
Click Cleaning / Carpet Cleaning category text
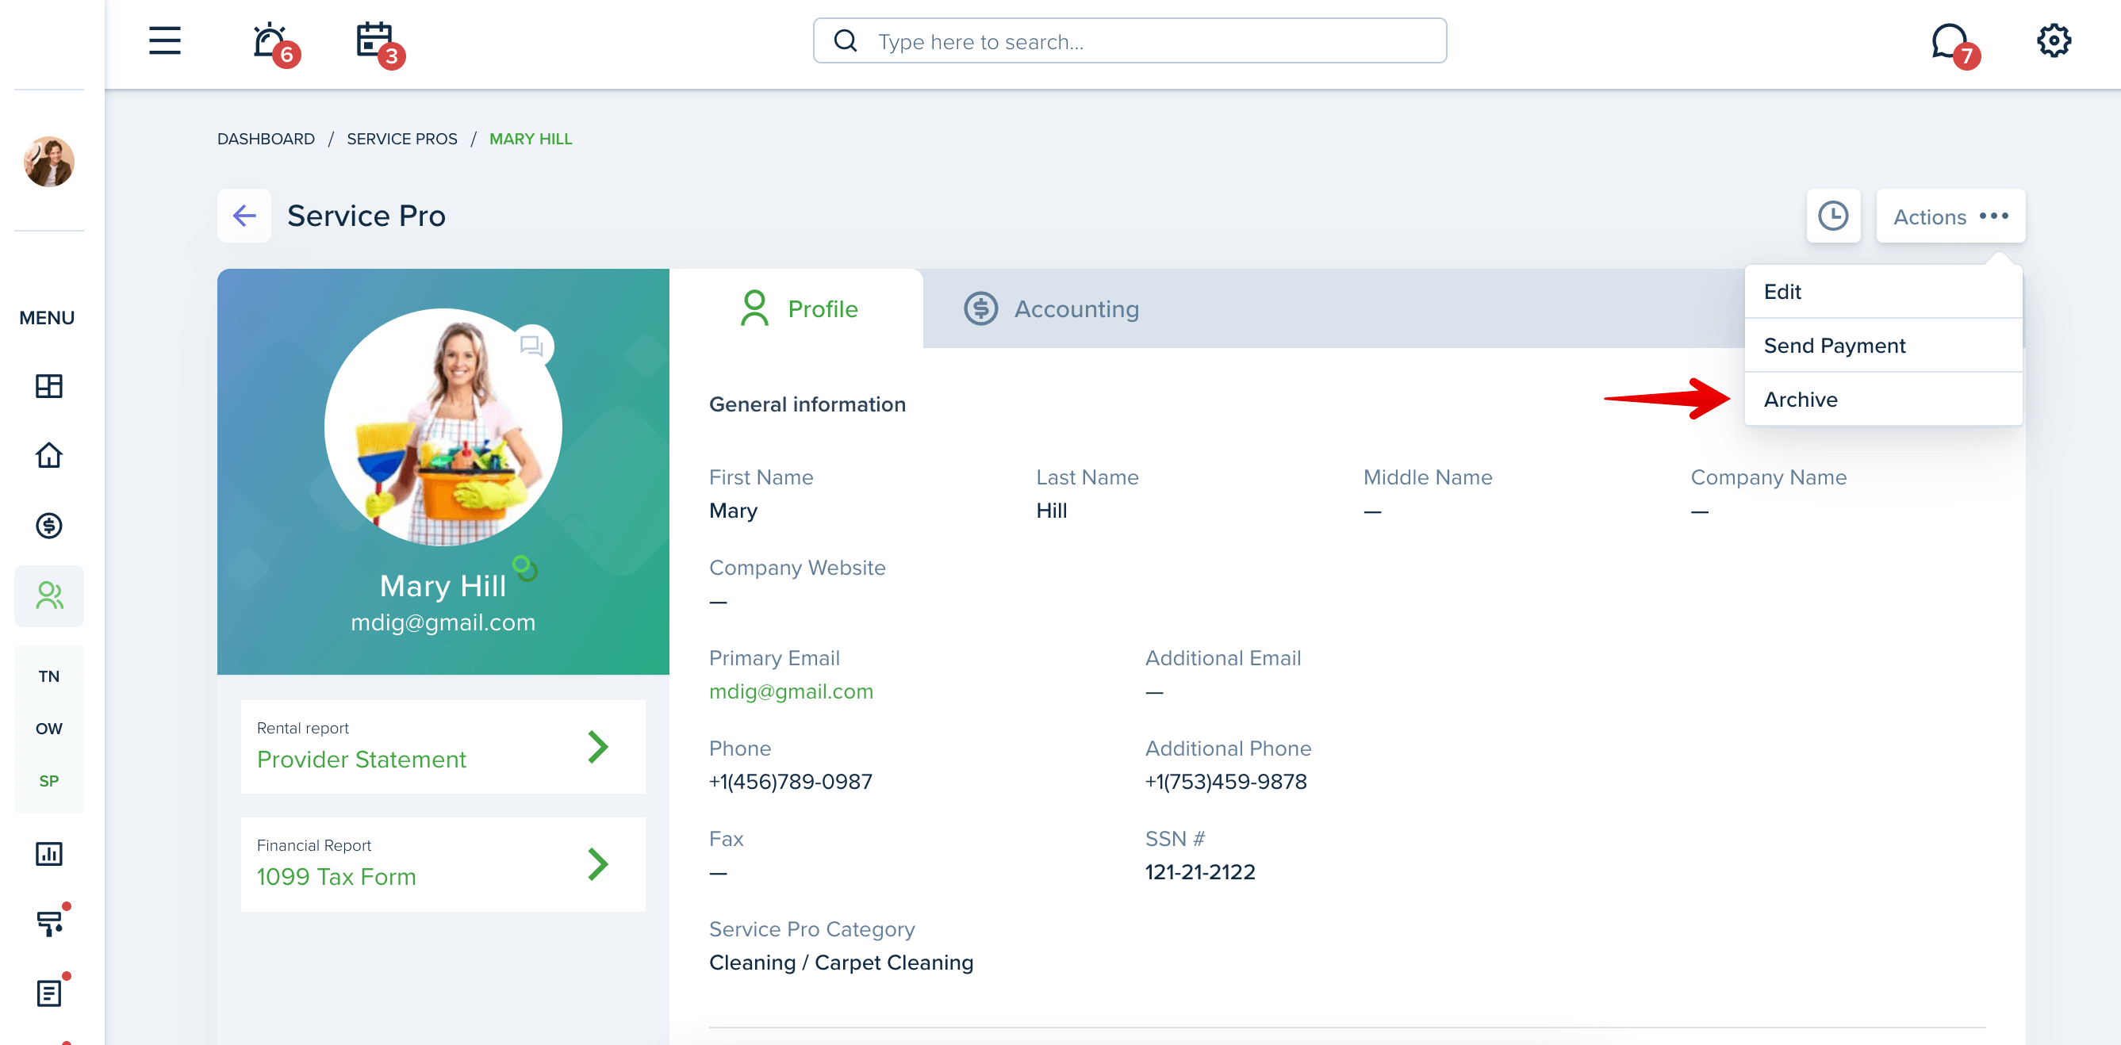841,963
